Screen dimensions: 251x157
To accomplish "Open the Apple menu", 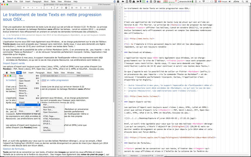I will (4, 1).
